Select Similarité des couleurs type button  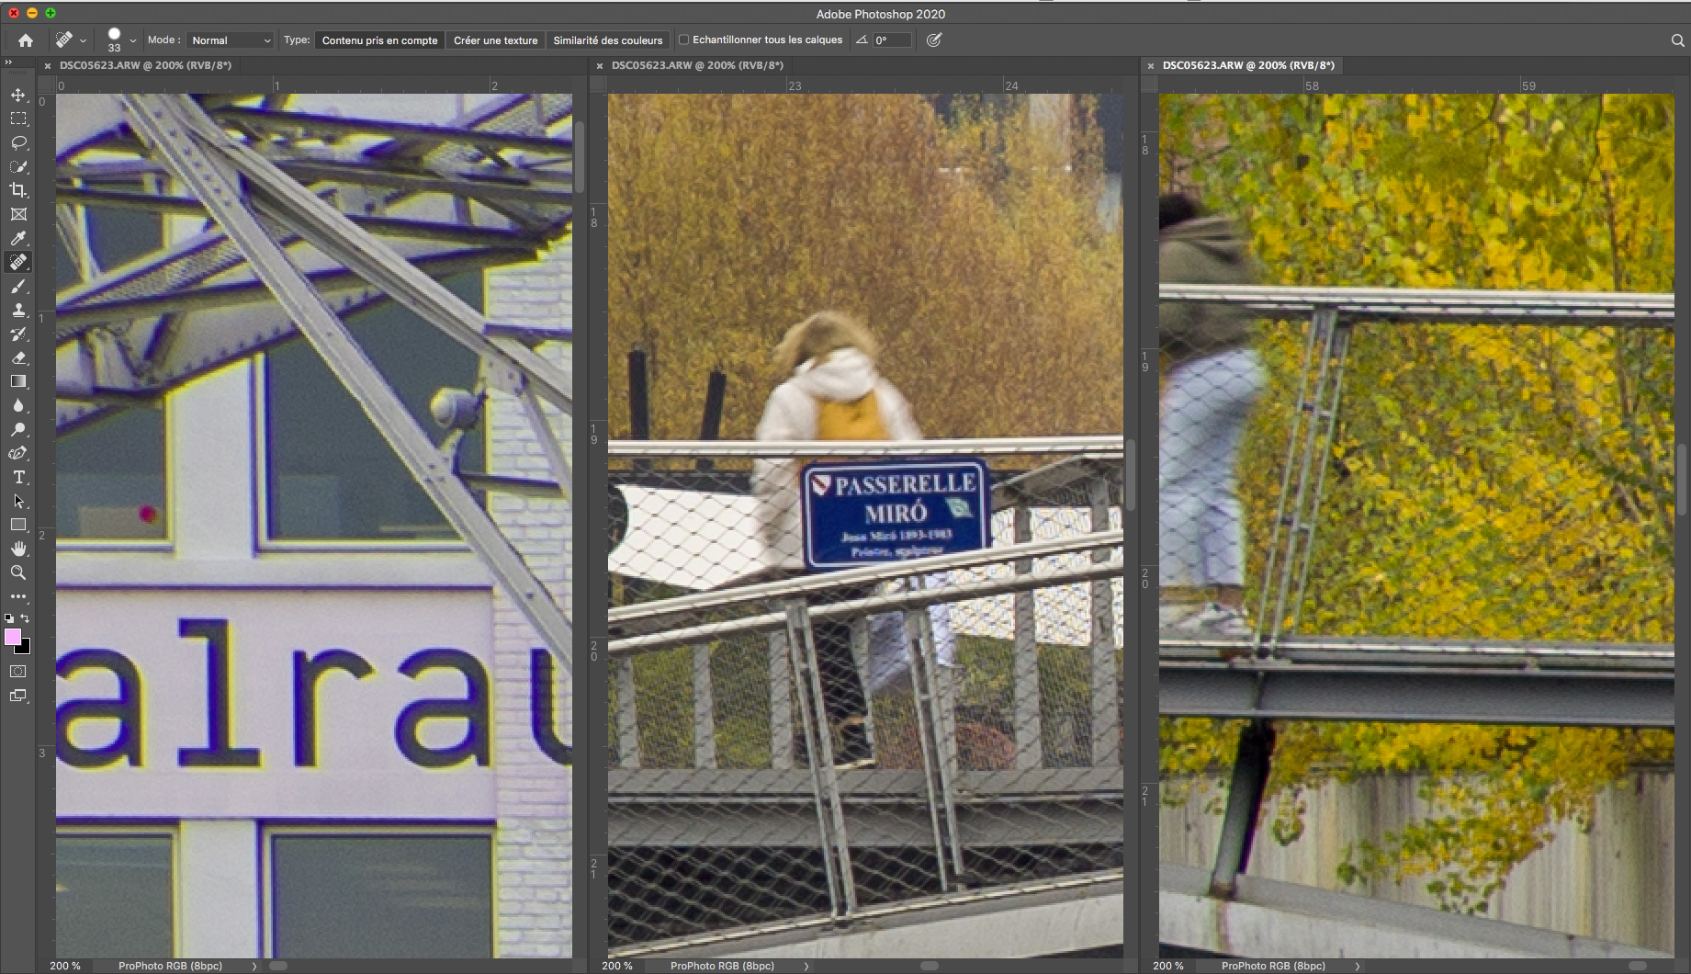pos(607,40)
